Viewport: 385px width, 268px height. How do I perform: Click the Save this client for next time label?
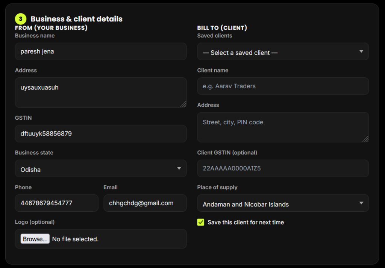point(246,222)
